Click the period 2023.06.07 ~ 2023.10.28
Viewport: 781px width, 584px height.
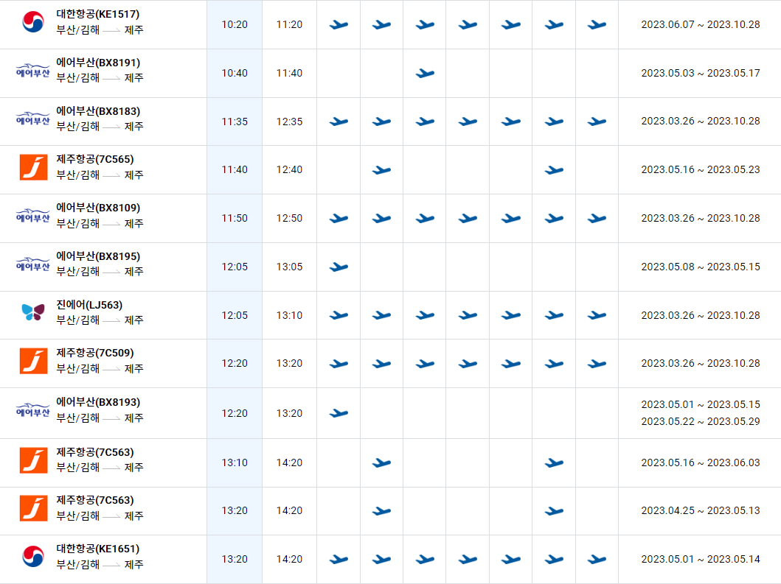click(x=701, y=24)
